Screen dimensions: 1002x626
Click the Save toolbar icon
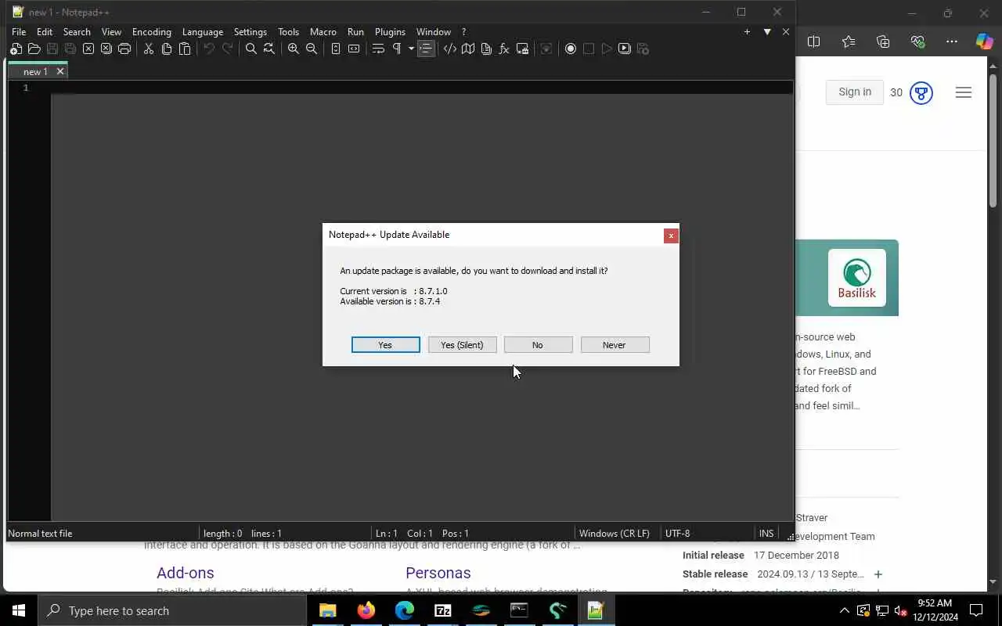(52, 49)
